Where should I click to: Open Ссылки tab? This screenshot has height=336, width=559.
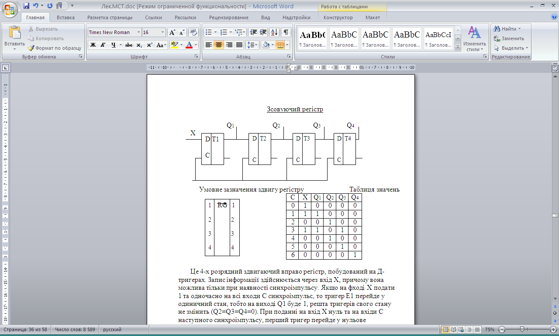point(154,17)
